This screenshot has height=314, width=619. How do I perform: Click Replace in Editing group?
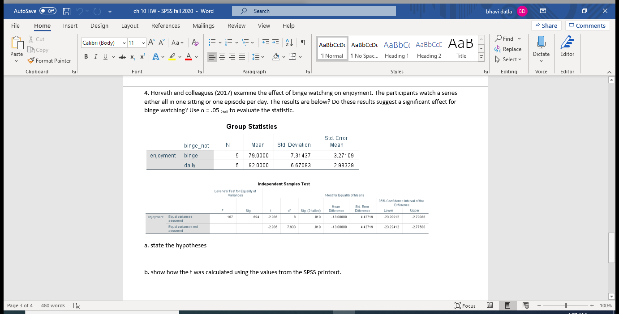(x=508, y=49)
